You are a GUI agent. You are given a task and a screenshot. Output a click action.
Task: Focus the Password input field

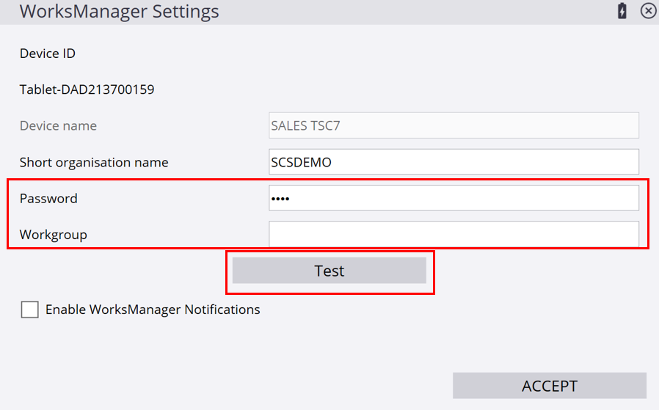coord(454,198)
